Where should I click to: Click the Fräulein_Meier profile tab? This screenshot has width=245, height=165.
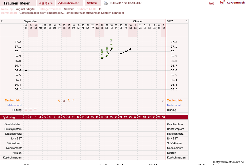pyautogui.click(x=17, y=3)
